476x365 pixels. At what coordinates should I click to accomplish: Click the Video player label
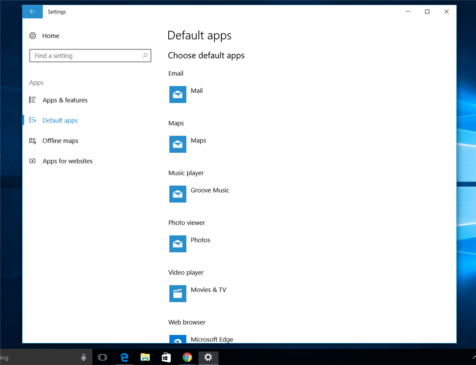(x=186, y=273)
